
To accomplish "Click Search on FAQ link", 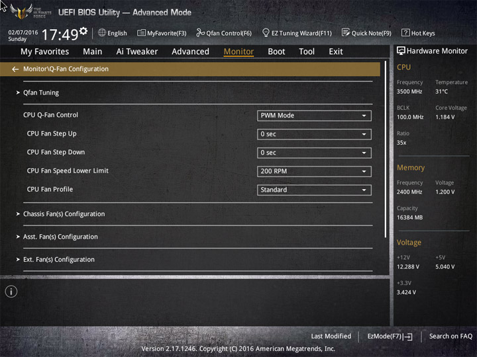I will coord(451,337).
